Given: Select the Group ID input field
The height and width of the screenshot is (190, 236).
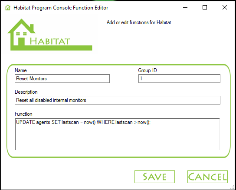Looking at the screenshot, I should click(x=179, y=79).
